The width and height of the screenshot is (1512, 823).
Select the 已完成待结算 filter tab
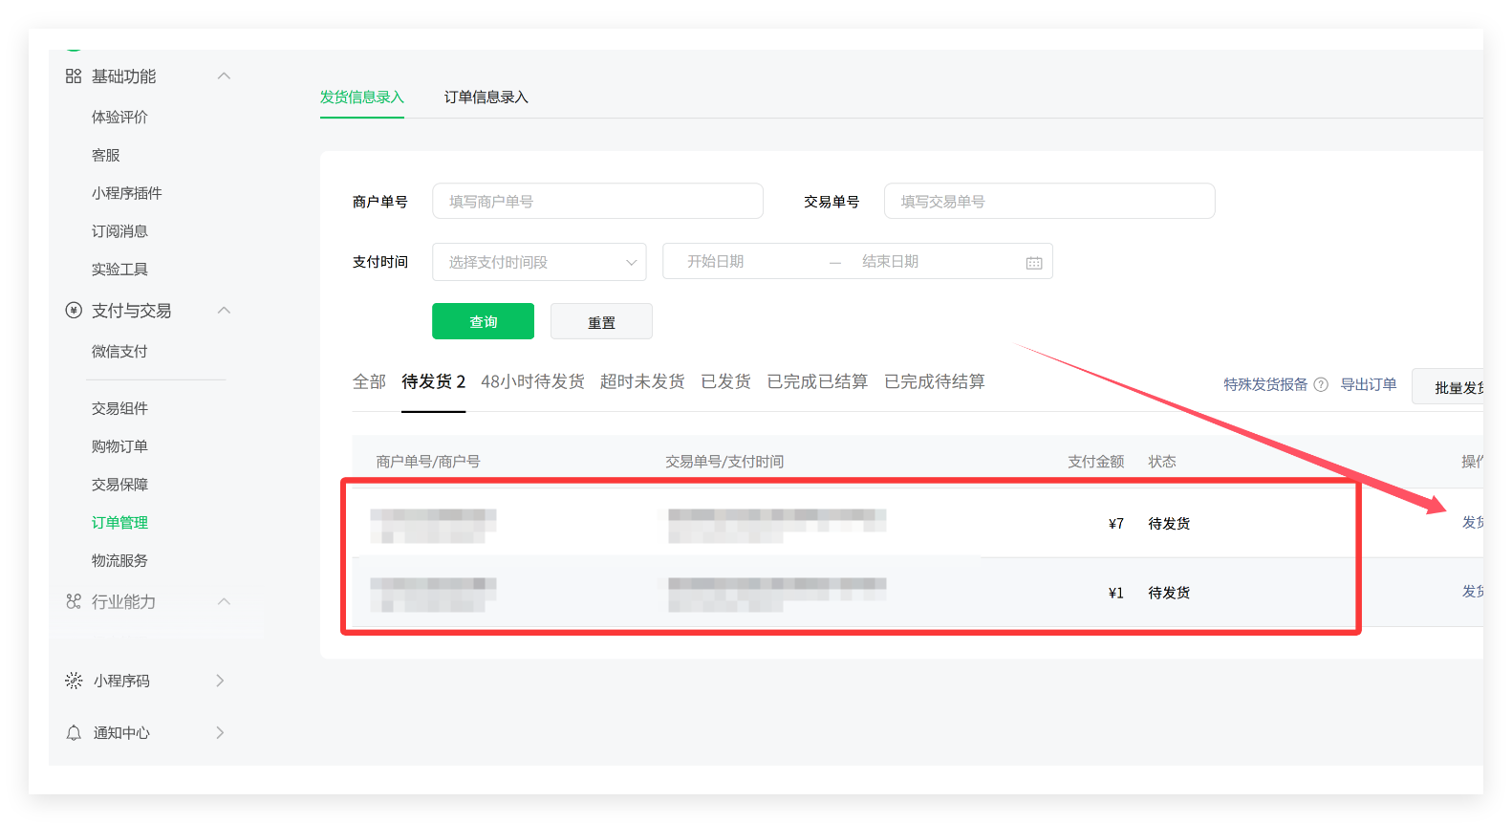(x=934, y=381)
